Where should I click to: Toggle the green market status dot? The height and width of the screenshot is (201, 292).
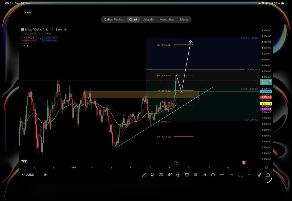pyautogui.click(x=65, y=29)
